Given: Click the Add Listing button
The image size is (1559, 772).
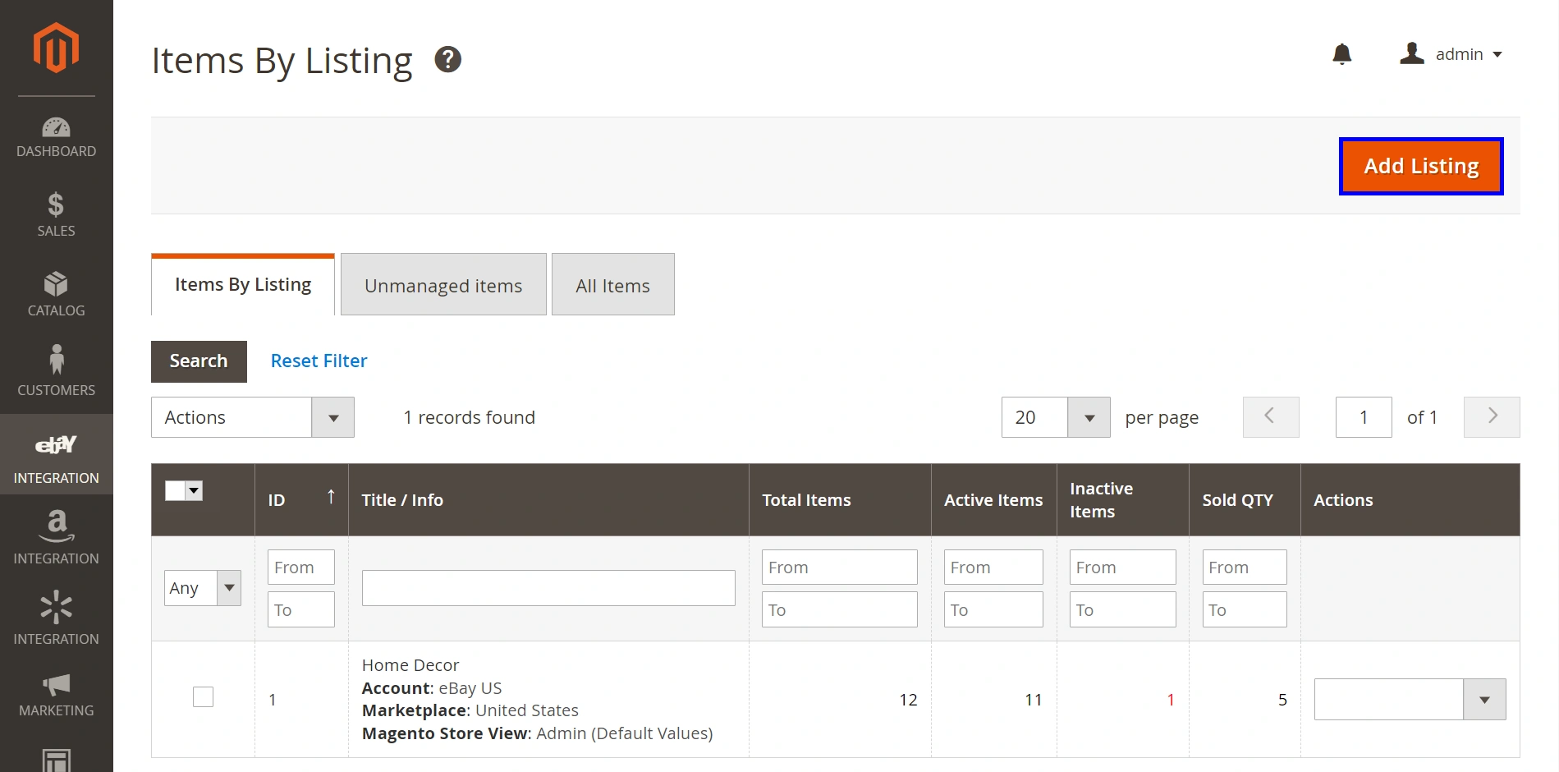Looking at the screenshot, I should (x=1420, y=165).
